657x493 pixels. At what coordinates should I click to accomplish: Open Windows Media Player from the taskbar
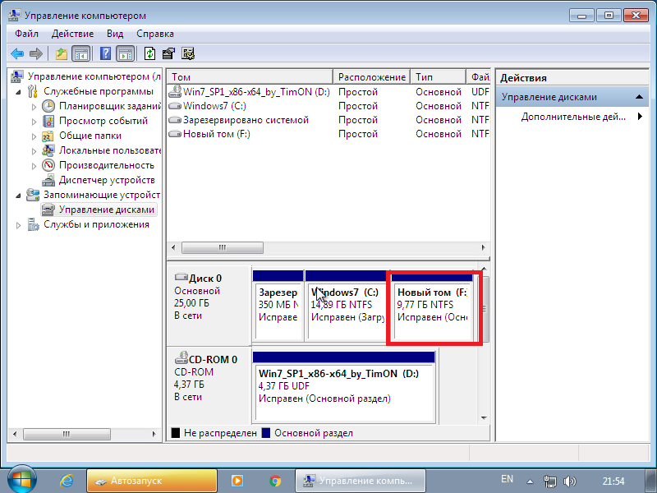[x=237, y=481]
